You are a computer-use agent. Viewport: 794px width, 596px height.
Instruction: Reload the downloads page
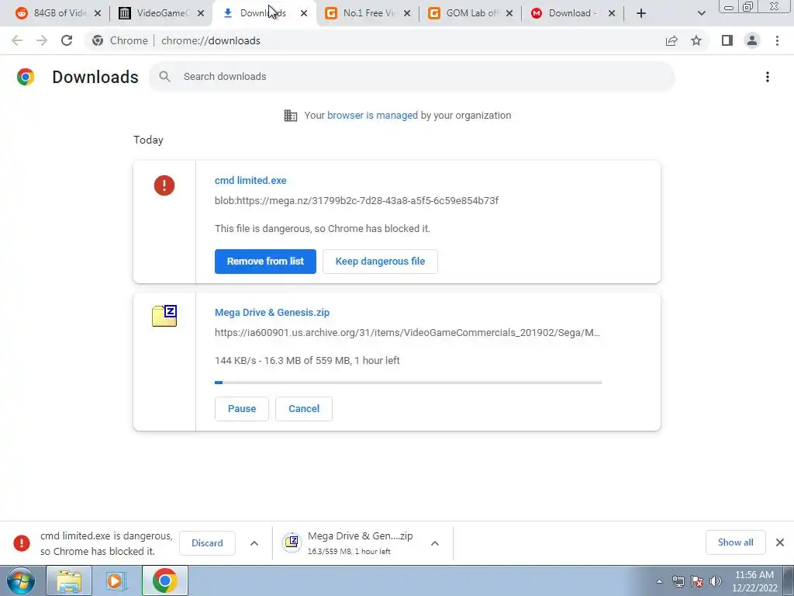[67, 40]
